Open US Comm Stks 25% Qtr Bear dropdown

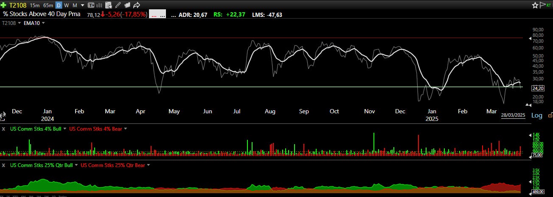point(149,165)
